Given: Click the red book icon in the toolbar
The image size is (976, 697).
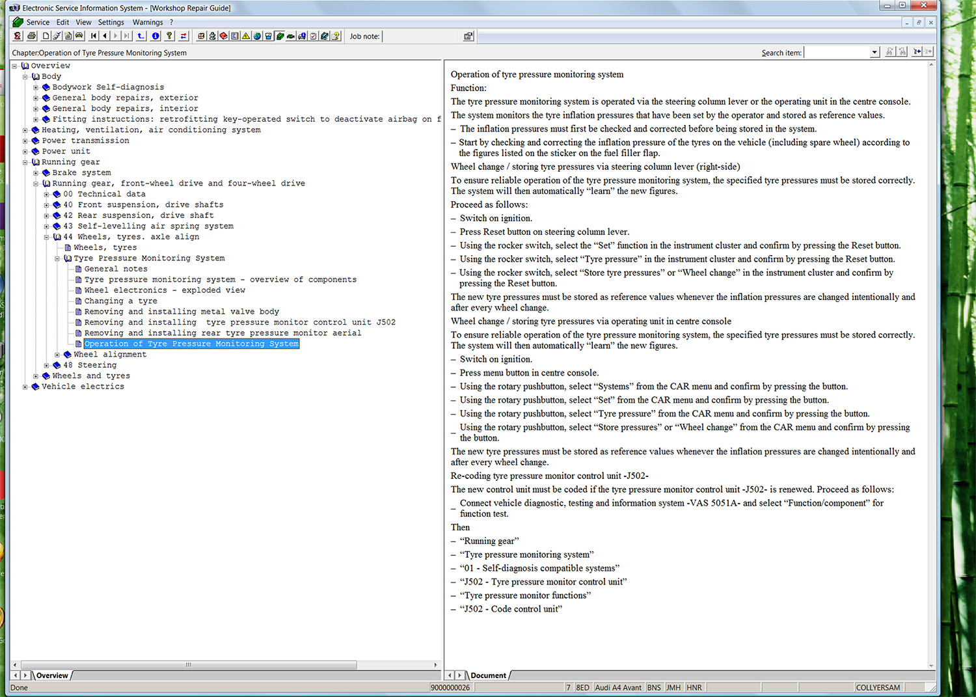Looking at the screenshot, I should point(223,36).
